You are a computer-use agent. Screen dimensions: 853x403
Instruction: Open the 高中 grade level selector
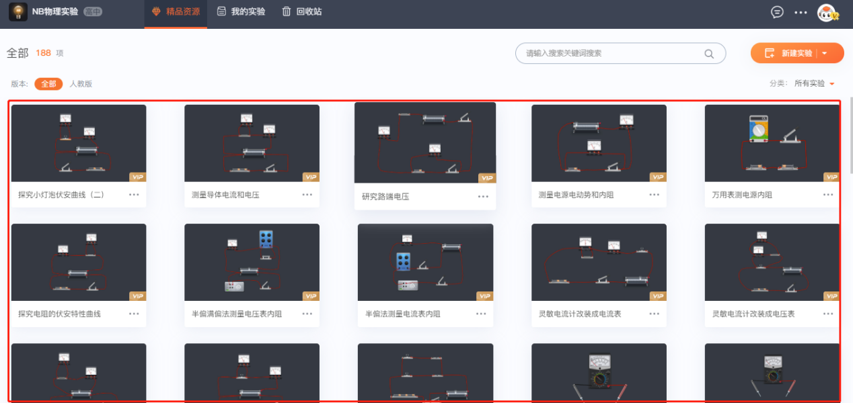pos(93,12)
